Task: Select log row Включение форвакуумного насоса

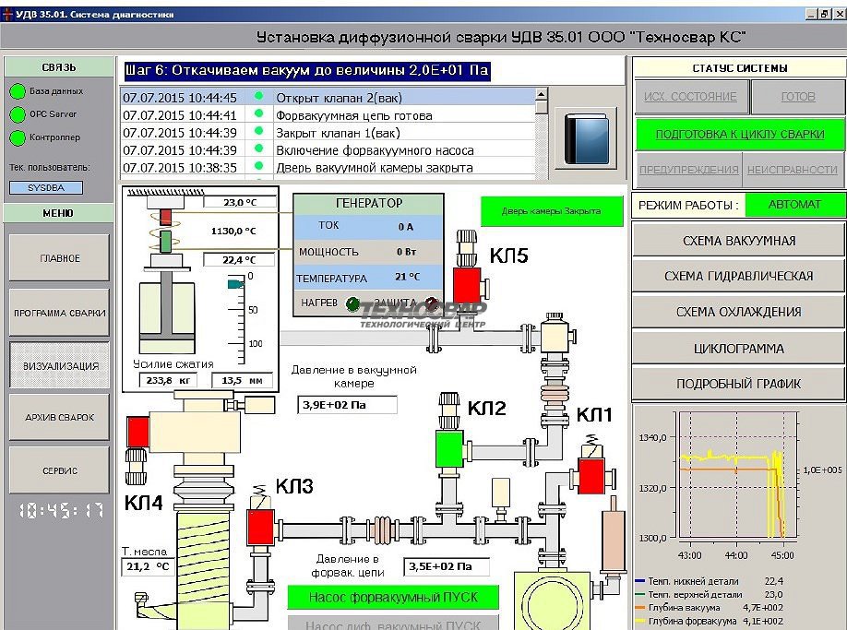Action: pos(328,150)
